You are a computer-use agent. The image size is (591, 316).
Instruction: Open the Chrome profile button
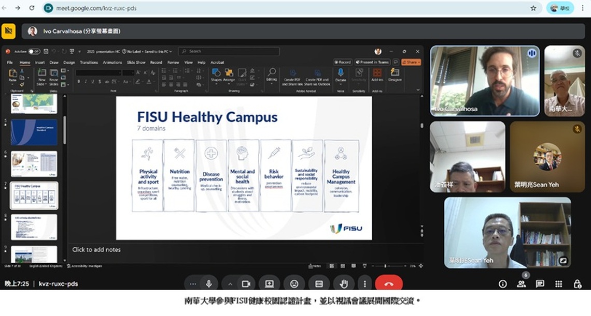(560, 8)
